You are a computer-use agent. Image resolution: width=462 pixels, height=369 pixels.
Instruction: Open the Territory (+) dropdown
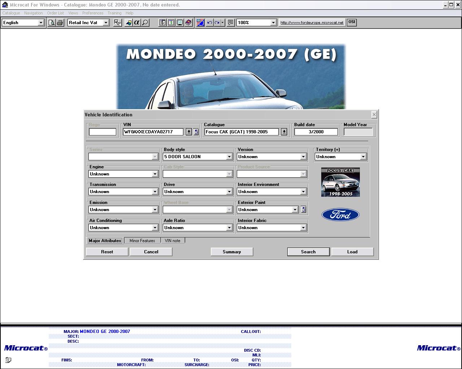363,157
